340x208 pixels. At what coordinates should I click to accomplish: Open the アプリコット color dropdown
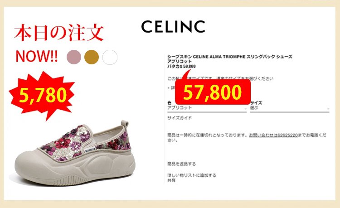click(x=207, y=108)
